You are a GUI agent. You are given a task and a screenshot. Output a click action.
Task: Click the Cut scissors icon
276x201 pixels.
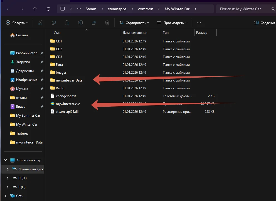(x=40, y=23)
